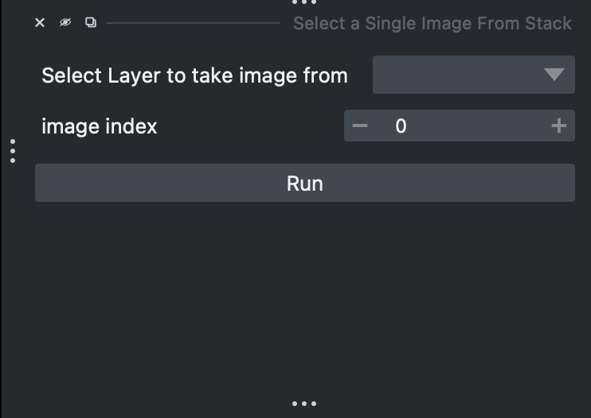Image resolution: width=591 pixels, height=418 pixels.
Task: Click the top horizontal three-dot handle
Action: pos(304,3)
